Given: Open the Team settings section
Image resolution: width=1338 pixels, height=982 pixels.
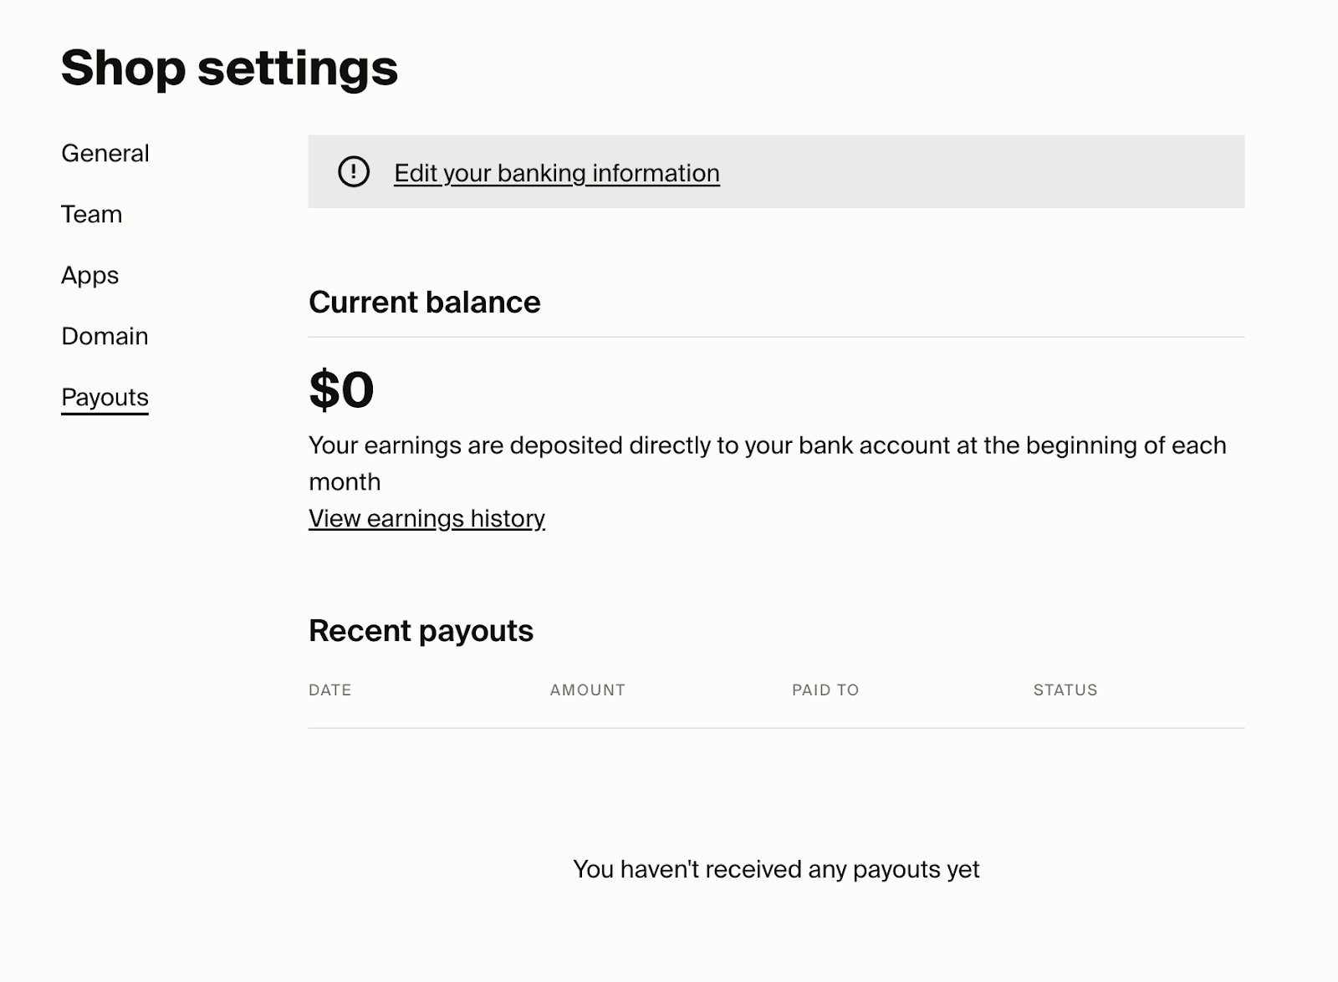Looking at the screenshot, I should click(92, 214).
